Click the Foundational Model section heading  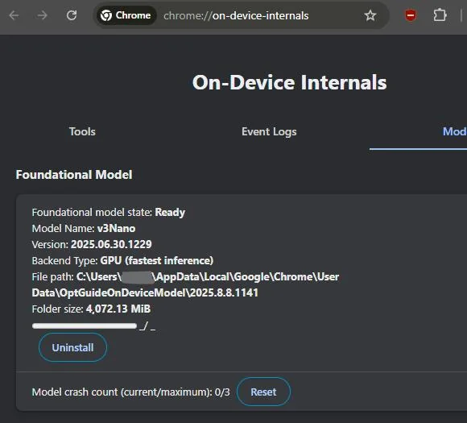[74, 175]
